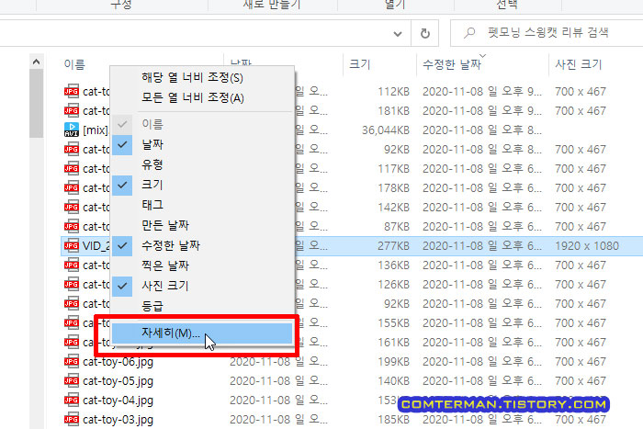Uncheck the 사진 크기 column option
The image size is (643, 429).
(x=203, y=286)
